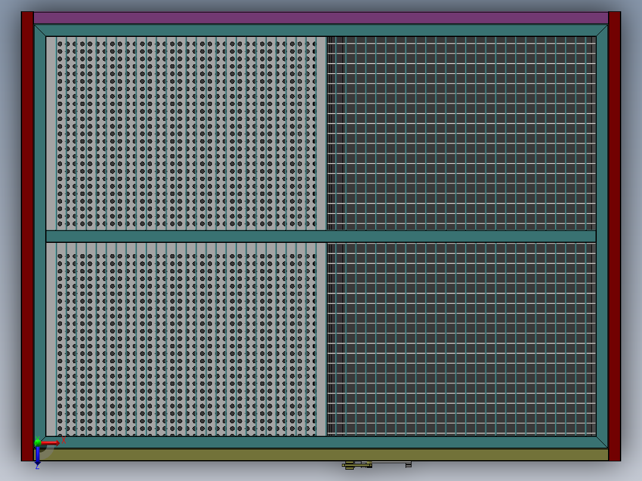Pick the lower-left perforated gray panel
The width and height of the screenshot is (642, 481).
[x=186, y=339]
